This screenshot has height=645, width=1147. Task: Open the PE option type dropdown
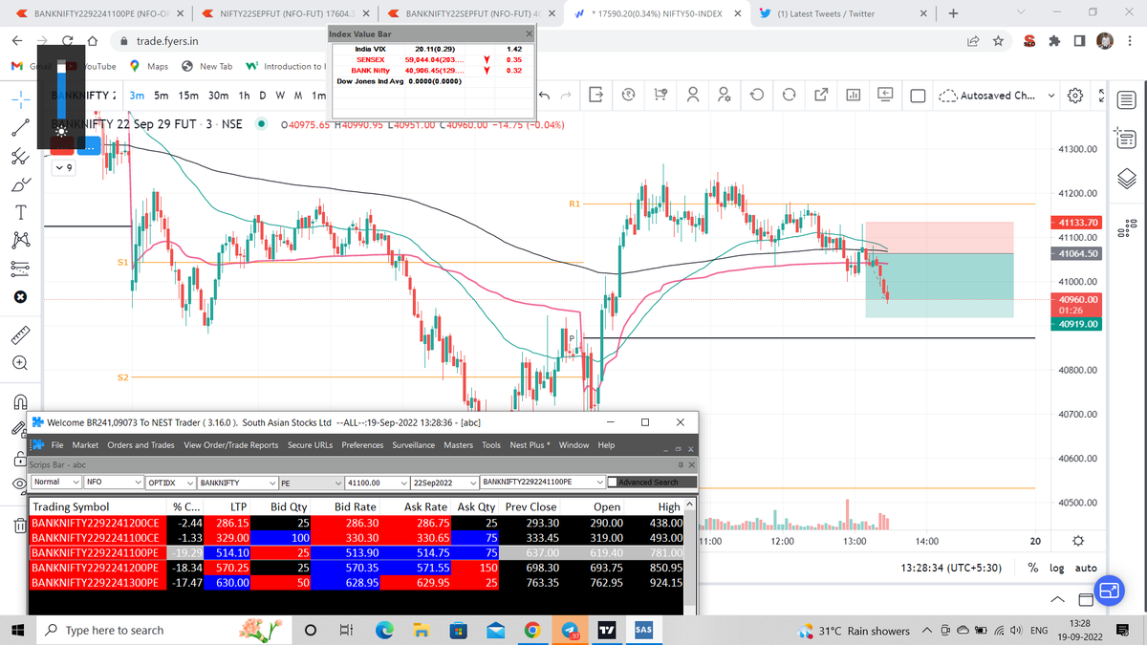pos(312,483)
